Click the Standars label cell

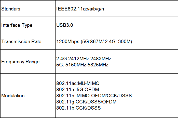coord(28,9)
